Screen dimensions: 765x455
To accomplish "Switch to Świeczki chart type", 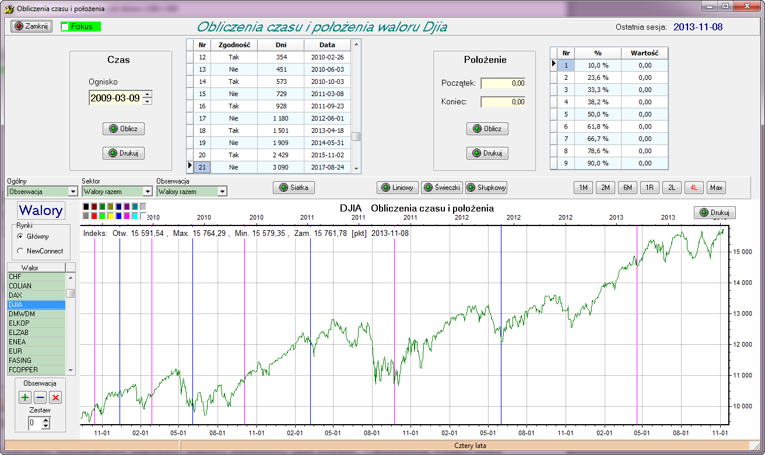I will point(442,188).
